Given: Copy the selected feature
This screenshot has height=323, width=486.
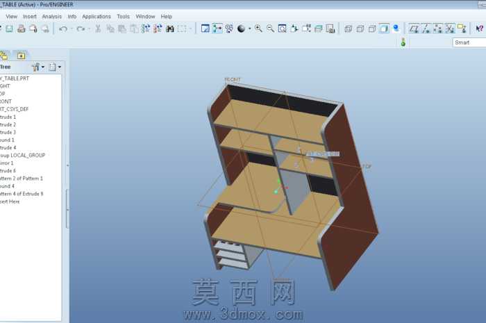Looking at the screenshot, I should [x=110, y=29].
